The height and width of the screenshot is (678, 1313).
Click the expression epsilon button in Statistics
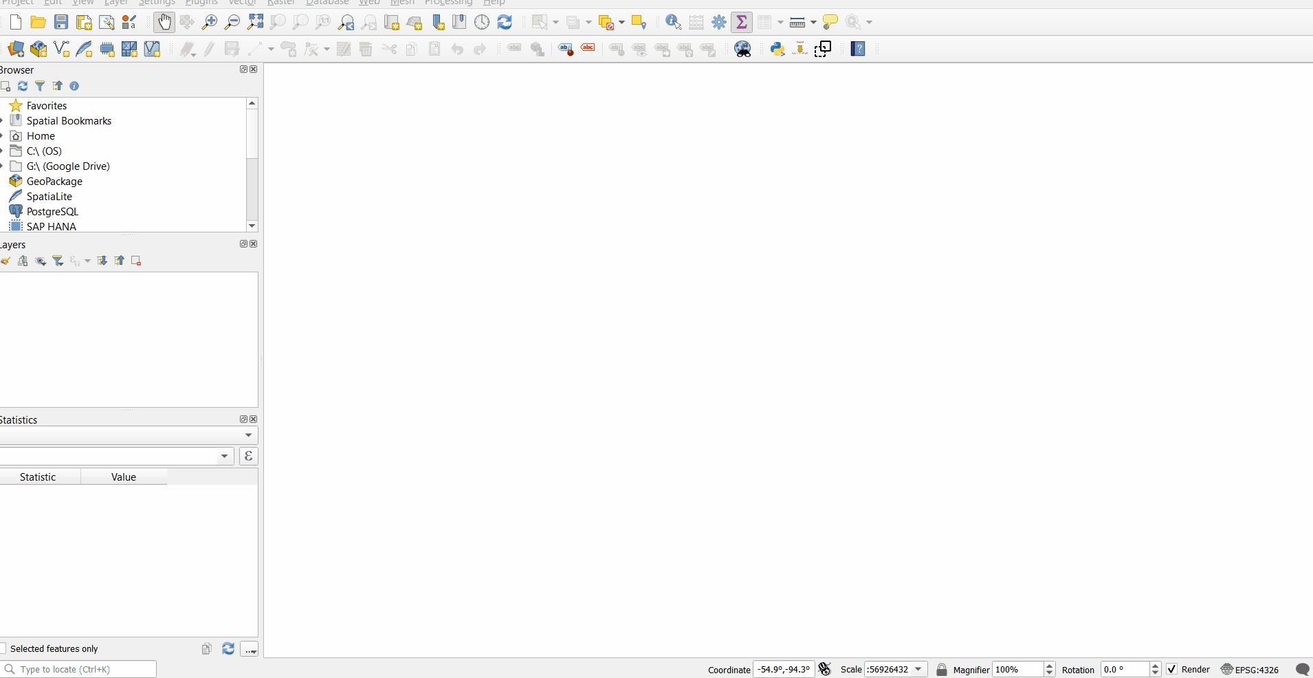pyautogui.click(x=249, y=457)
